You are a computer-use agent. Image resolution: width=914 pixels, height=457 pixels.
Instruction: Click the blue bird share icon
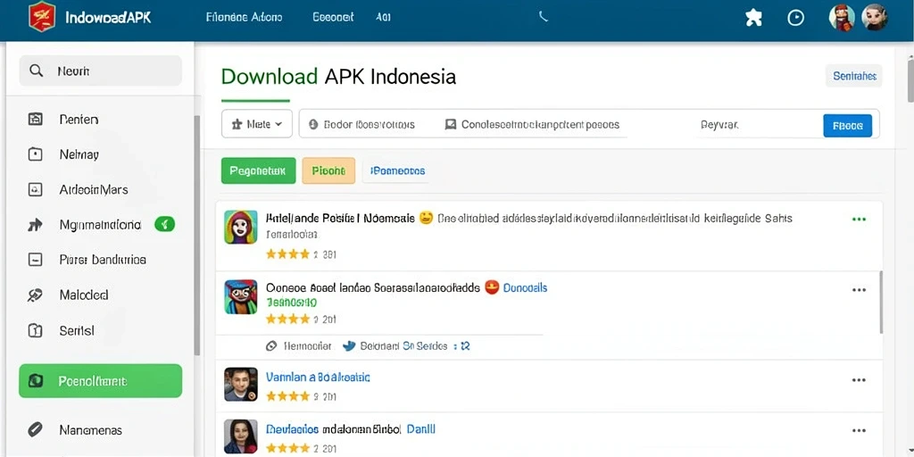(x=349, y=345)
